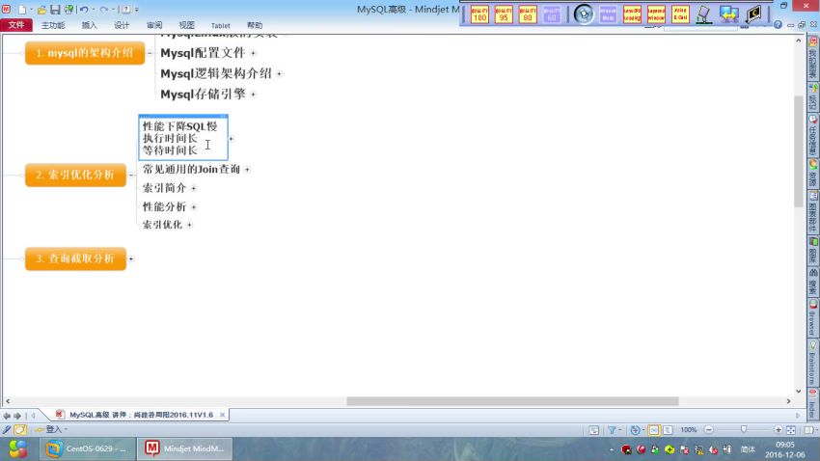Select the '2. 索引优化分析' topic
Screen dimensions: 820x461
(75, 175)
